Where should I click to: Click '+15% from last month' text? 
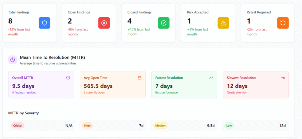click(x=139, y=32)
